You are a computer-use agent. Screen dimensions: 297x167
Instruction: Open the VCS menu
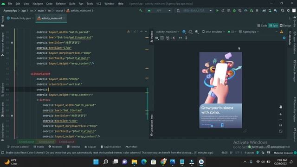pos(99,4)
